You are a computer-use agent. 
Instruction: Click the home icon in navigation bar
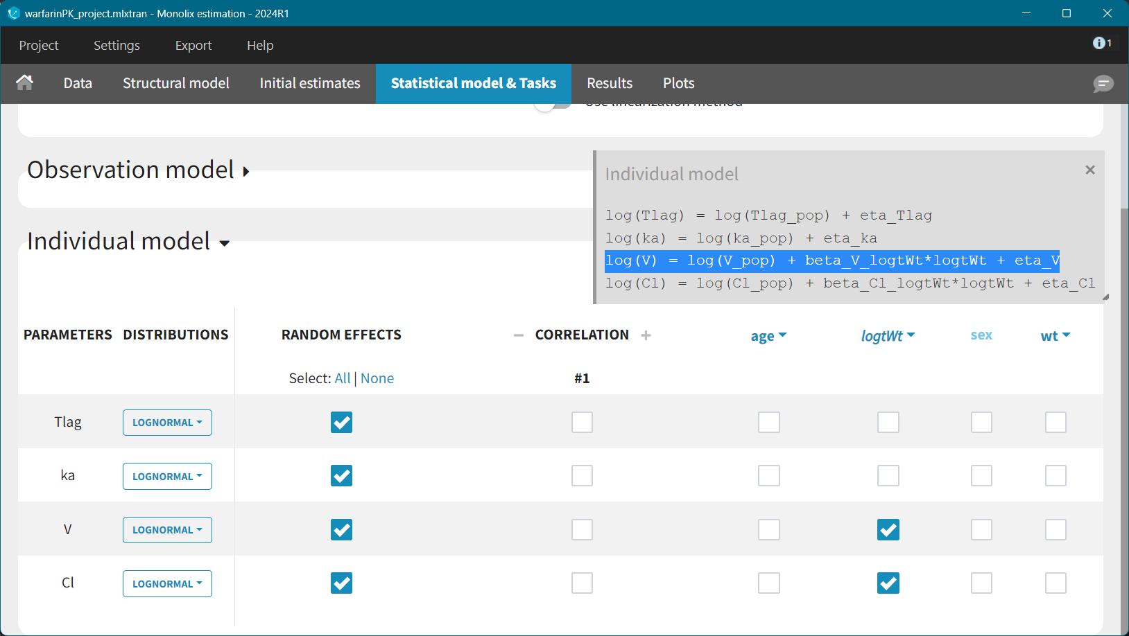coord(25,83)
